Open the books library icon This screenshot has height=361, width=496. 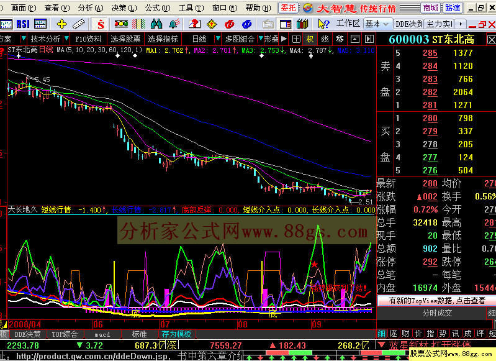tap(302, 24)
